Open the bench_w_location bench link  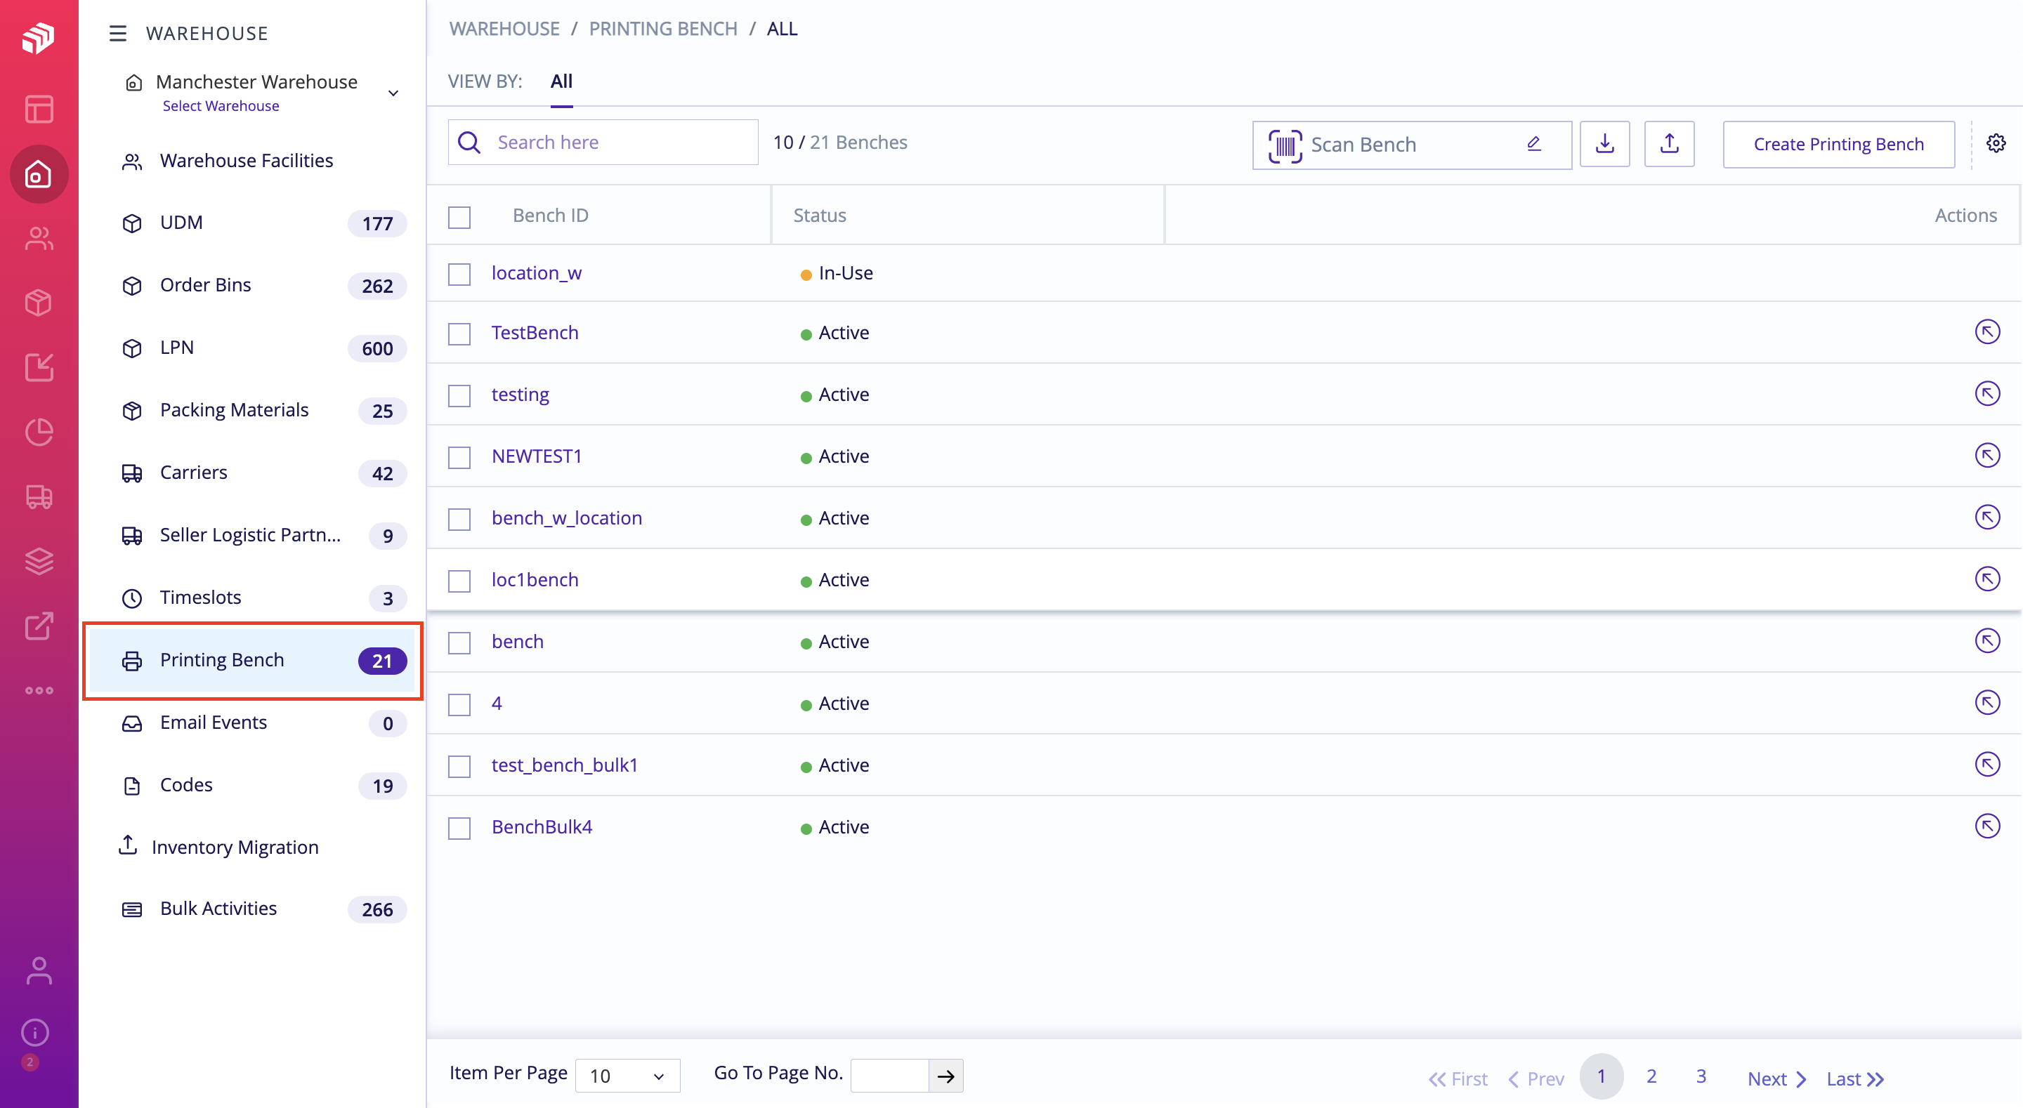(x=567, y=517)
